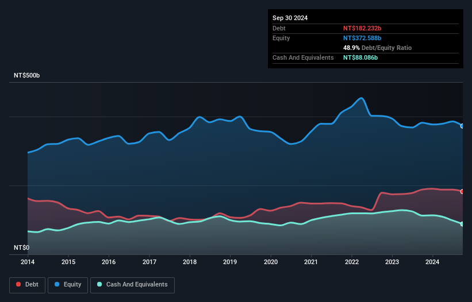
Task: Click the Debt label in tooltip
Action: coord(279,28)
